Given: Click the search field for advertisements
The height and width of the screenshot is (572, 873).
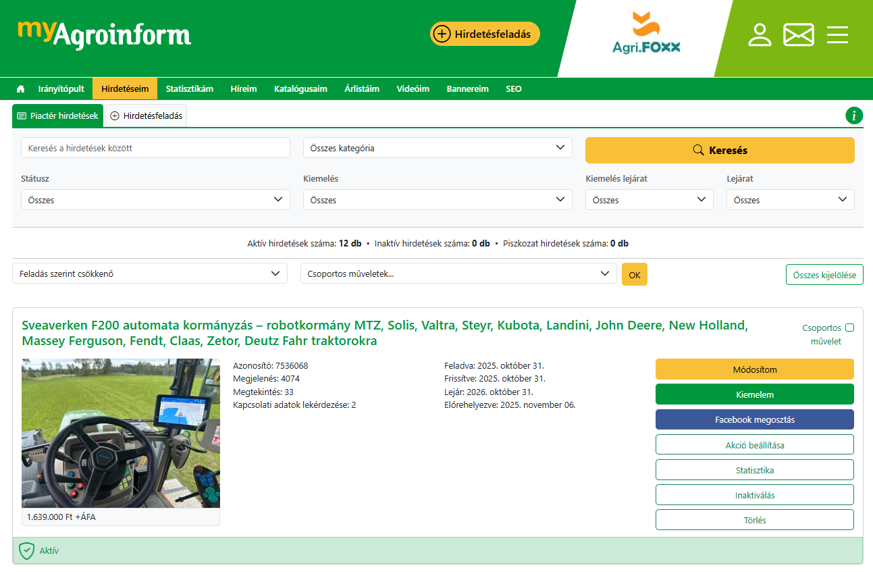Looking at the screenshot, I should tap(155, 148).
